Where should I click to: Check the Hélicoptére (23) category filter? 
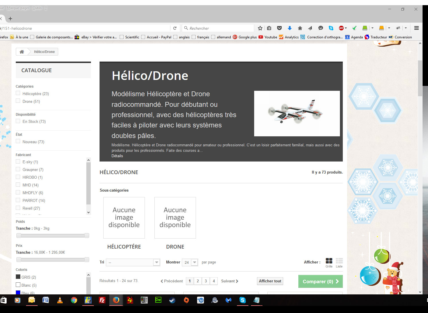18,93
